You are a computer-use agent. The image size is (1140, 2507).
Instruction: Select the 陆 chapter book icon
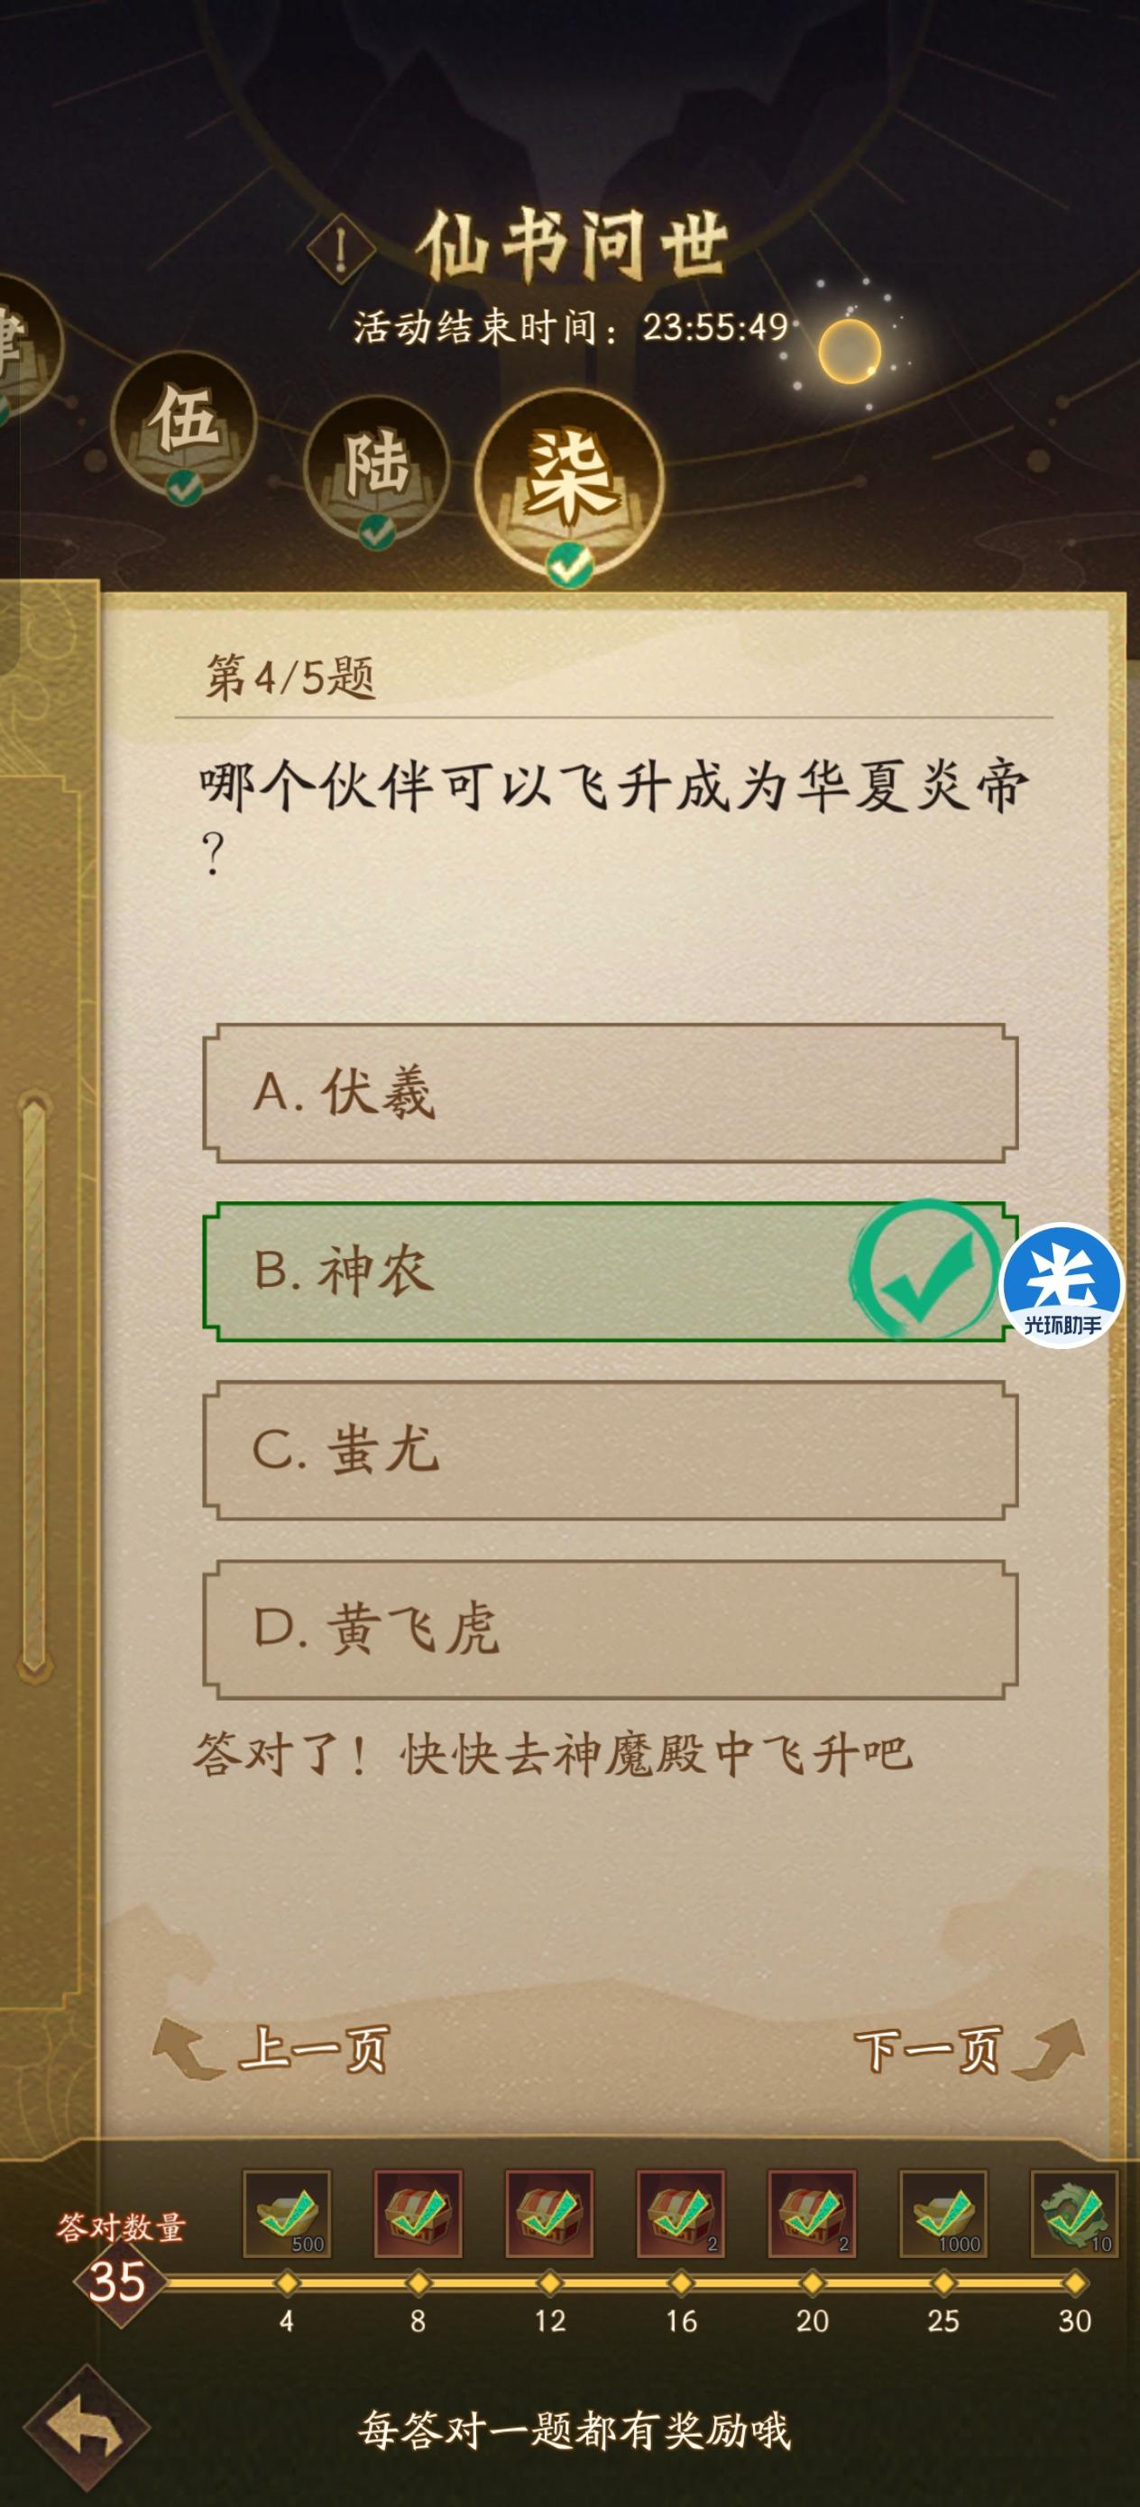pos(380,467)
